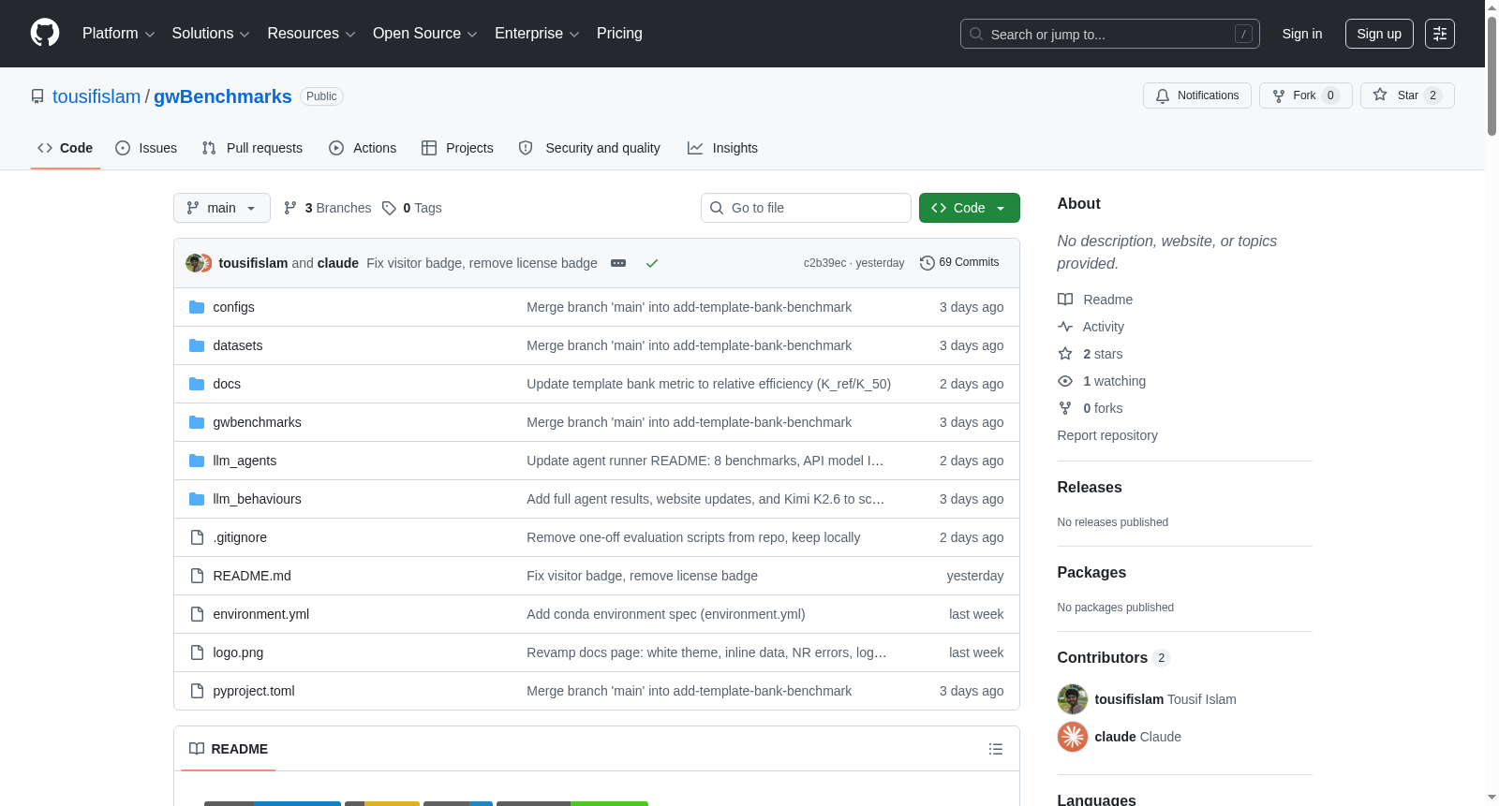This screenshot has height=806, width=1499.
Task: Open the Security and quality tab
Action: coord(589,148)
